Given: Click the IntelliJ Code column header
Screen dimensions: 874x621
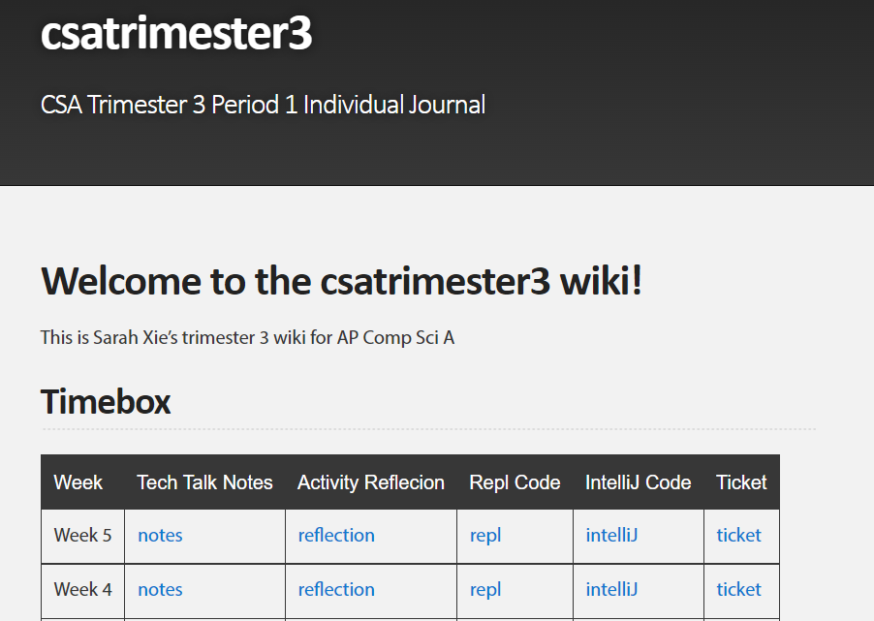Looking at the screenshot, I should coord(638,482).
